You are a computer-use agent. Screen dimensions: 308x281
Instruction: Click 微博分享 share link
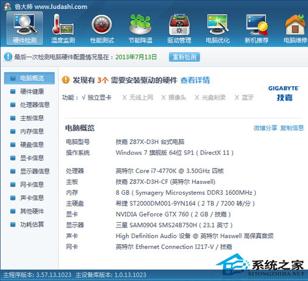(266, 128)
